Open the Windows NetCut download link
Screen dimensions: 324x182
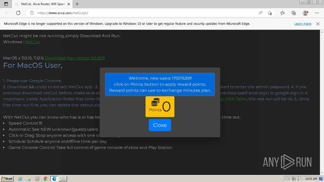[x=32, y=42]
